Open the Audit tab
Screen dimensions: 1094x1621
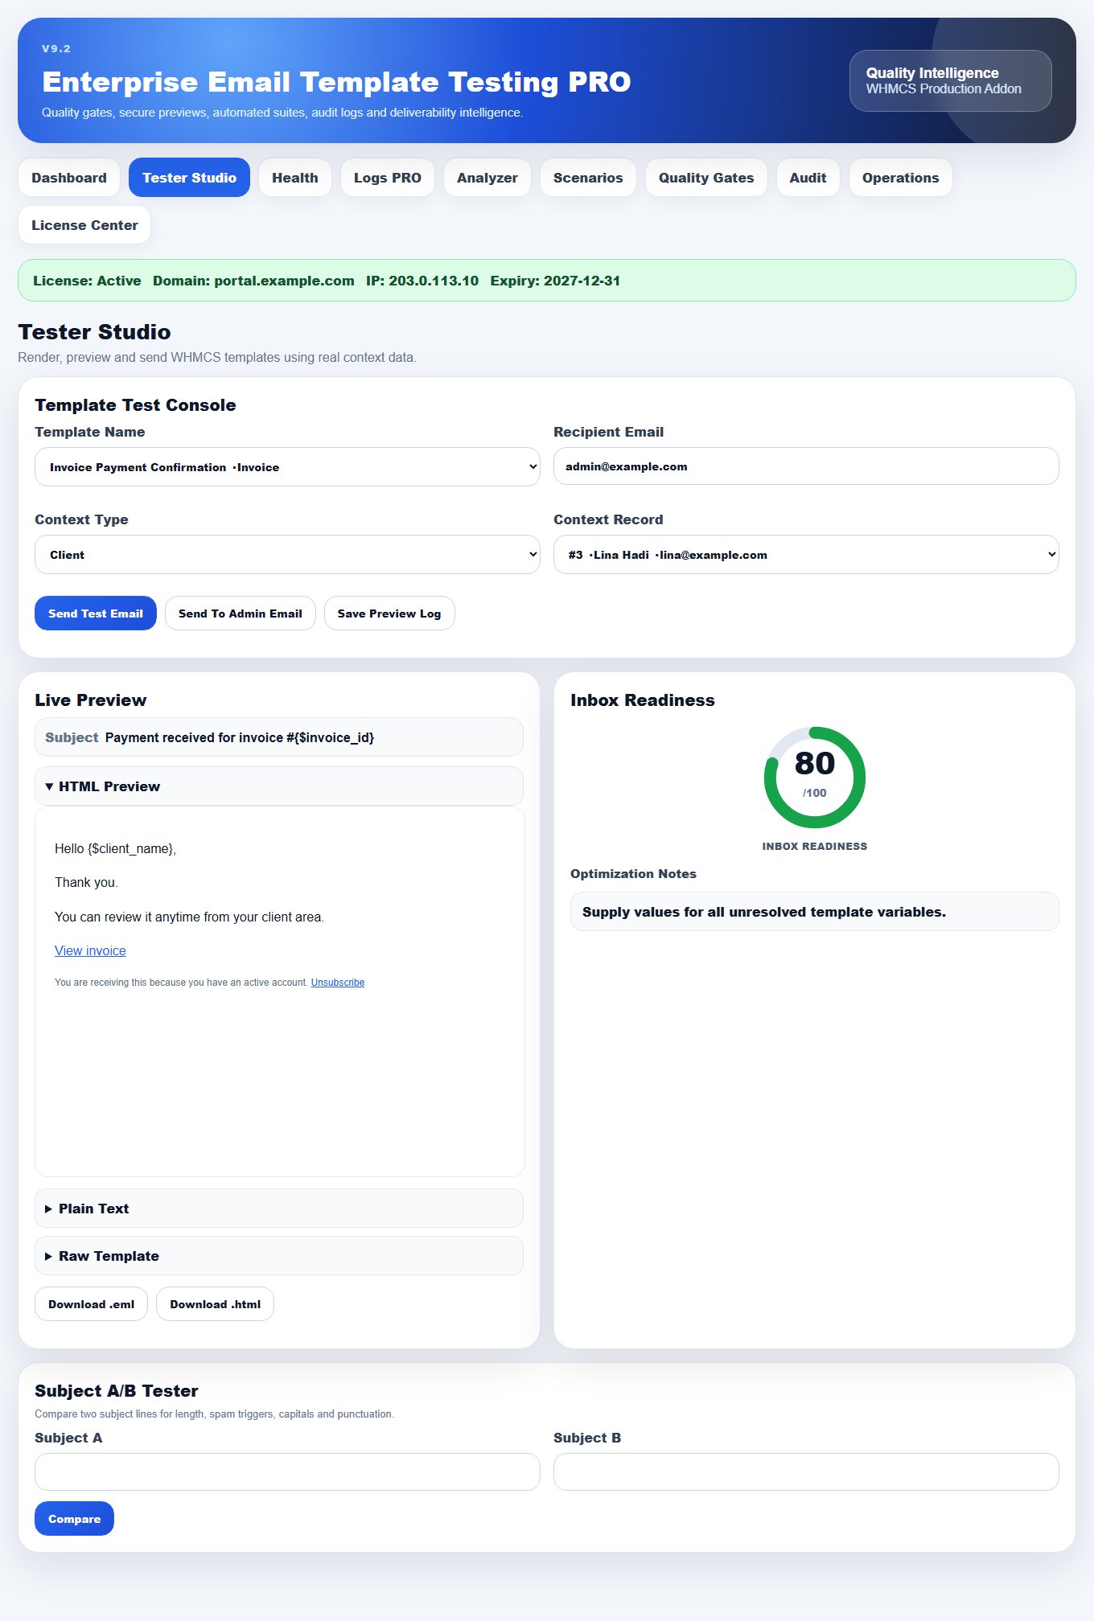pyautogui.click(x=808, y=178)
